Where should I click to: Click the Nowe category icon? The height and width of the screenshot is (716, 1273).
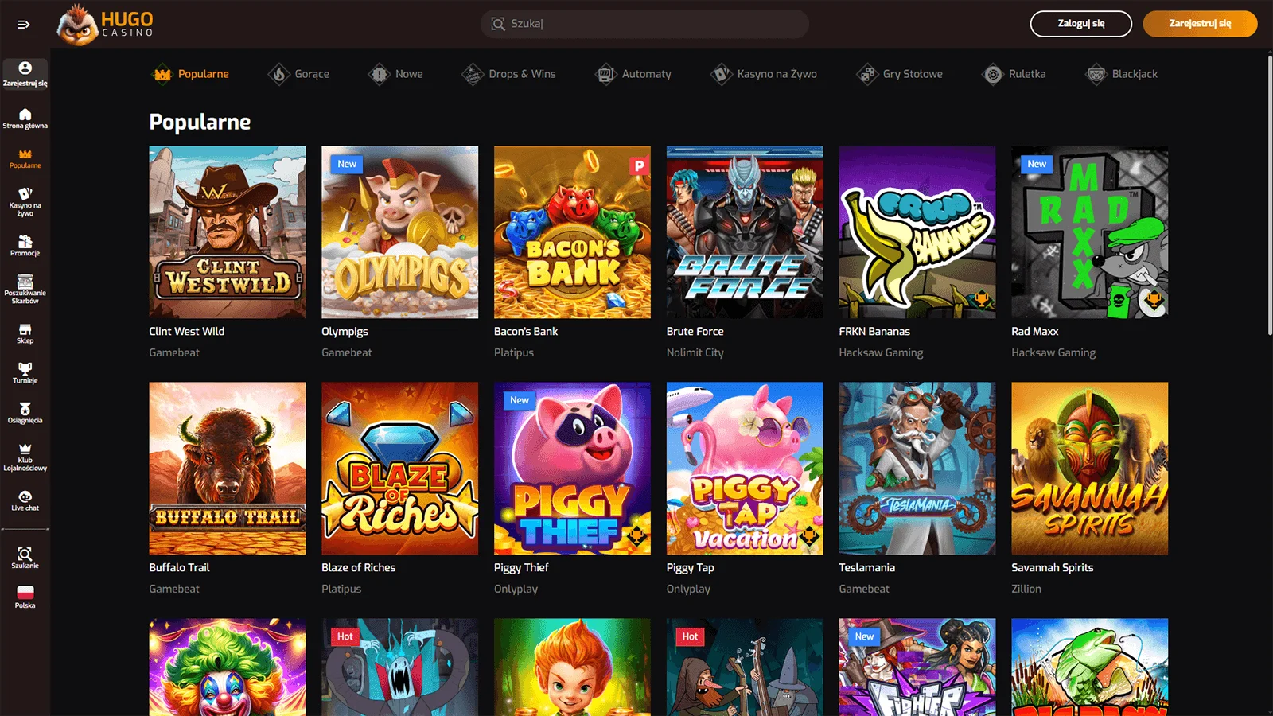pyautogui.click(x=379, y=74)
